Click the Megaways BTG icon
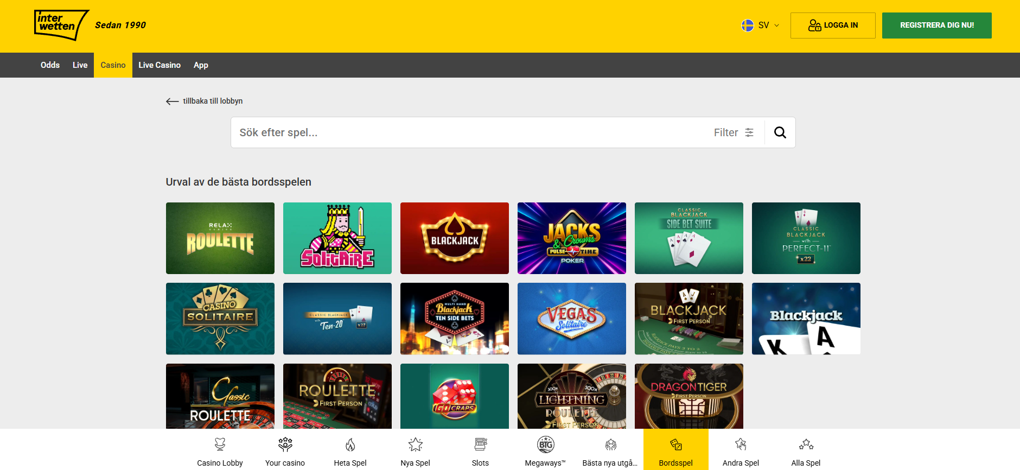Screen dimensions: 1020x470 click(x=546, y=444)
